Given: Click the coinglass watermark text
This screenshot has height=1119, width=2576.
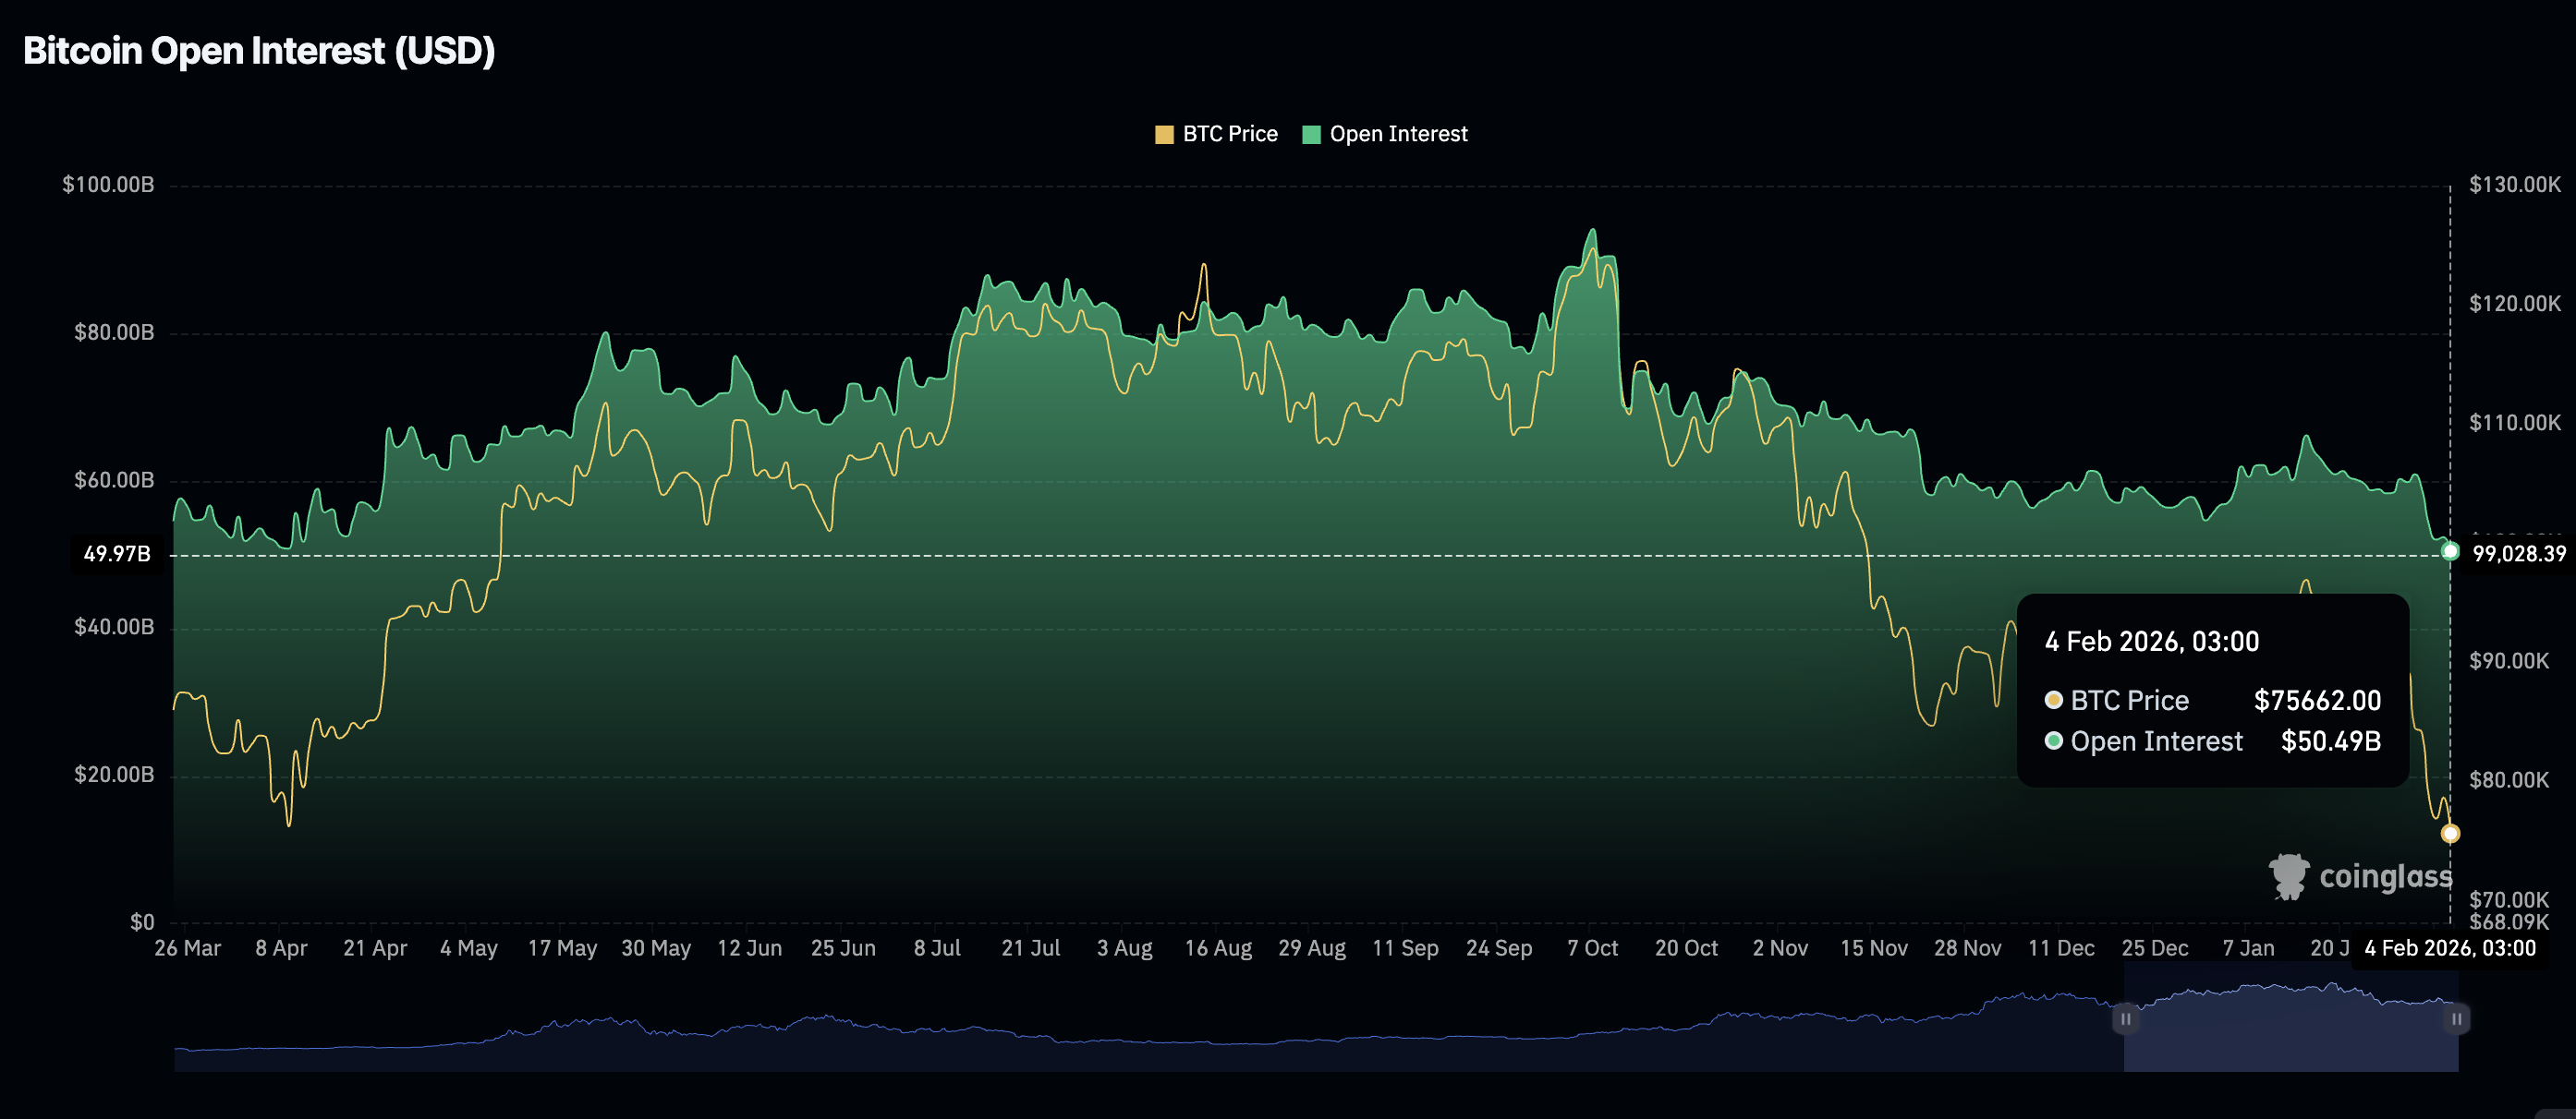Looking at the screenshot, I should [2385, 877].
